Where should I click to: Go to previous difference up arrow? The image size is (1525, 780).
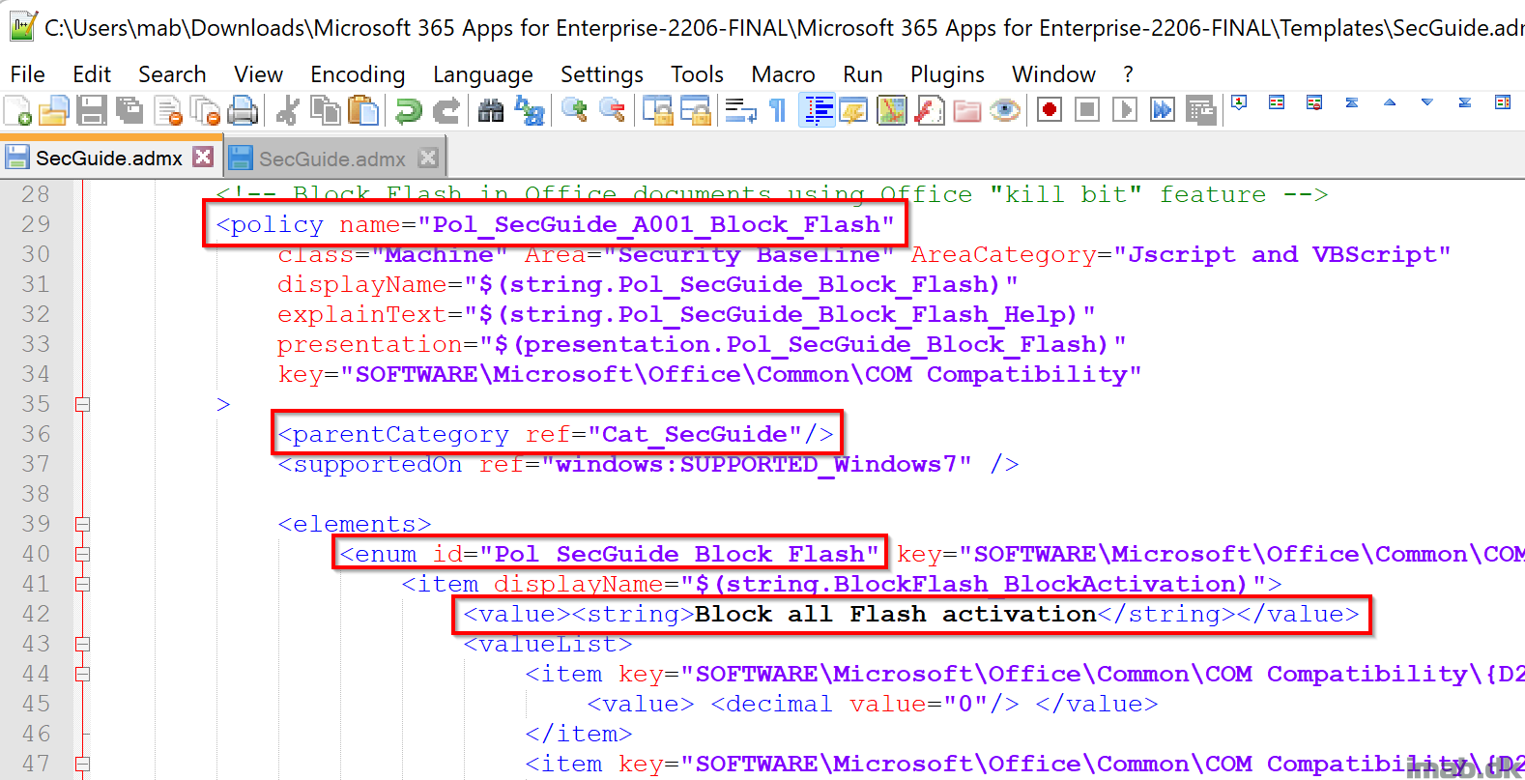(x=1390, y=102)
